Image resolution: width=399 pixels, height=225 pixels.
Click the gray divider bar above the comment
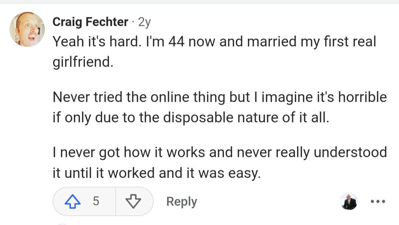point(199,2)
